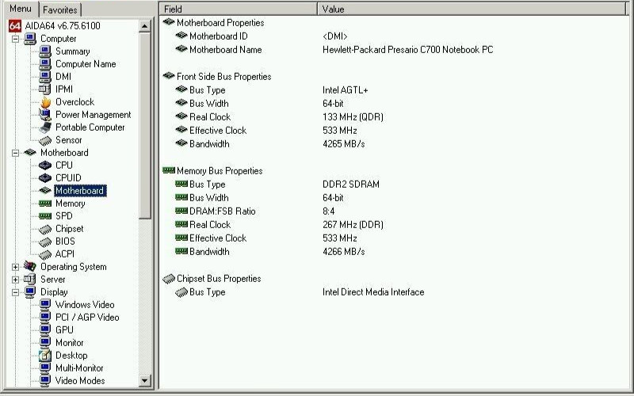Viewport: 634px width, 396px height.
Task: Click the value 4266 MB/s
Action: (x=344, y=252)
